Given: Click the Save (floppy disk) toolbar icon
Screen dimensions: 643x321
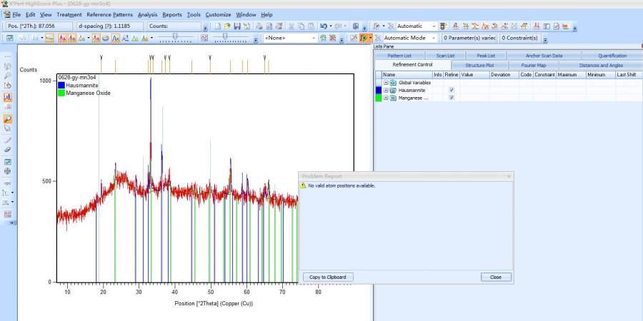Looking at the screenshot, I should click(236, 26).
